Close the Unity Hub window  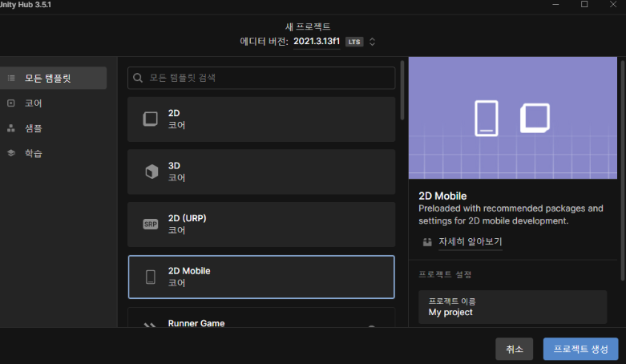point(613,4)
